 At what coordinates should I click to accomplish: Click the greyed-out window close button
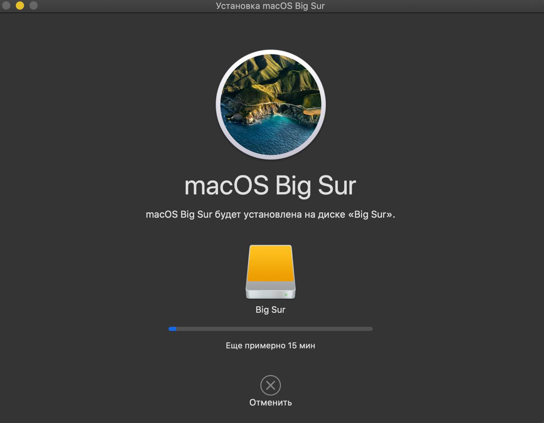coord(6,6)
